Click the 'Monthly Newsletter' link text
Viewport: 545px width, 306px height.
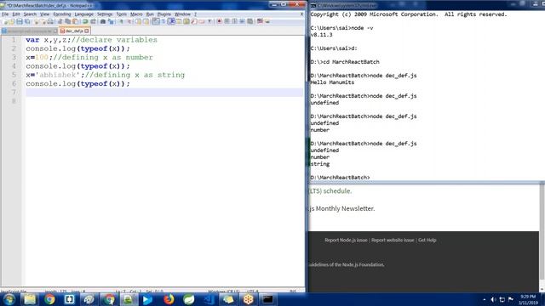(345, 208)
